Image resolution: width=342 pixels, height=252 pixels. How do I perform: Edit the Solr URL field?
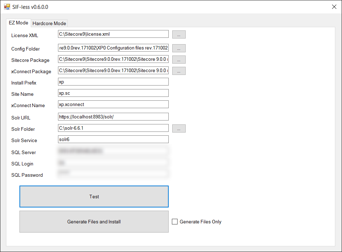113,117
